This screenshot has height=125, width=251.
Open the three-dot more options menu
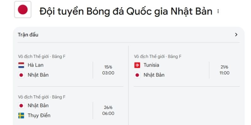tap(218, 11)
